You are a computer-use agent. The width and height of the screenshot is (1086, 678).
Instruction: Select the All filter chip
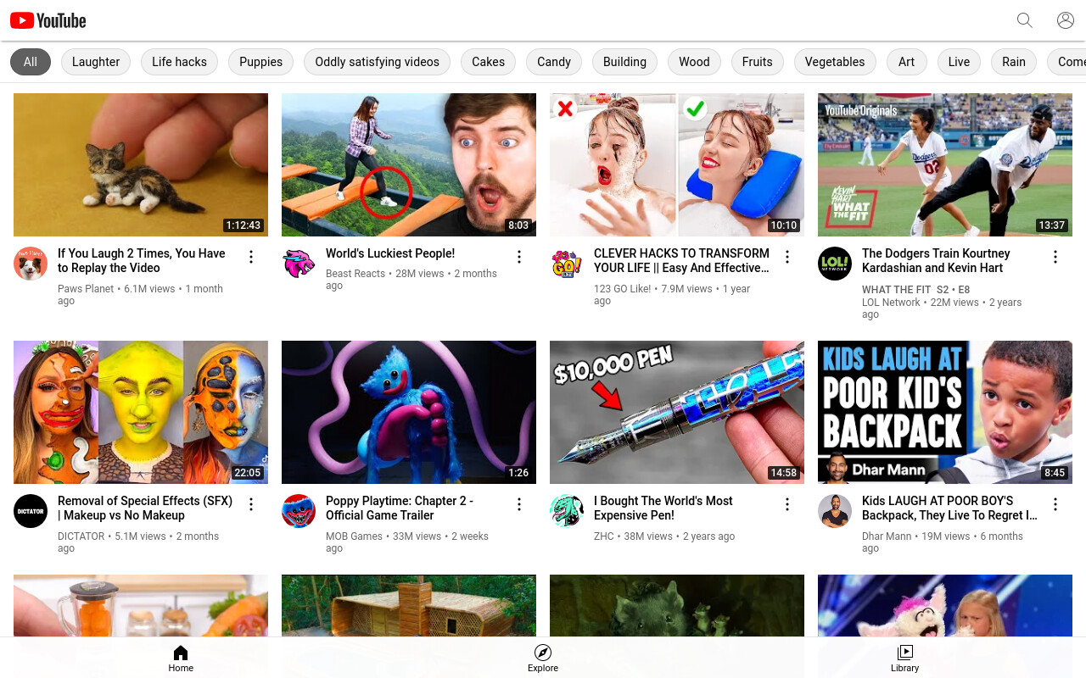(31, 62)
